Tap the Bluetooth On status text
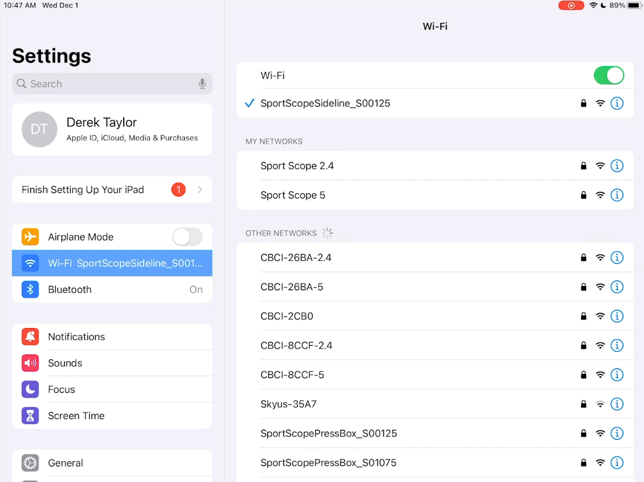This screenshot has height=482, width=644. click(196, 289)
